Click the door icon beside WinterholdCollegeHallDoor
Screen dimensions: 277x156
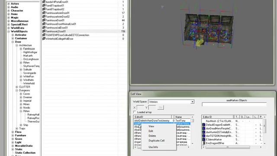(x=44, y=39)
